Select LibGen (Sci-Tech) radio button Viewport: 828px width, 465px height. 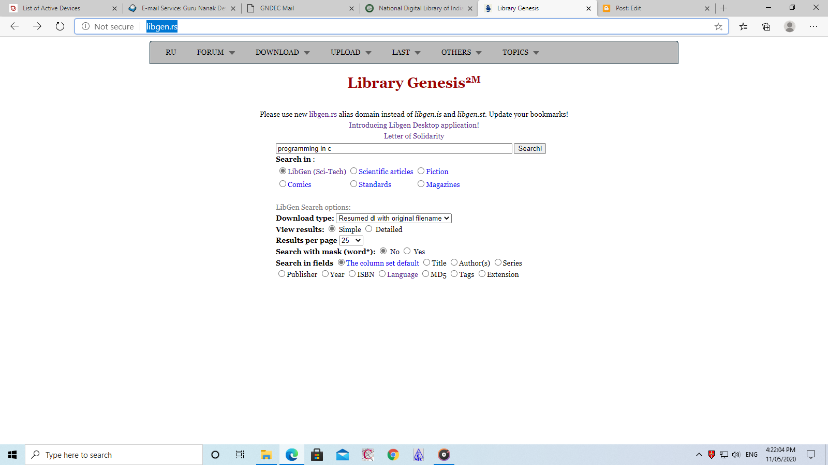pyautogui.click(x=283, y=171)
